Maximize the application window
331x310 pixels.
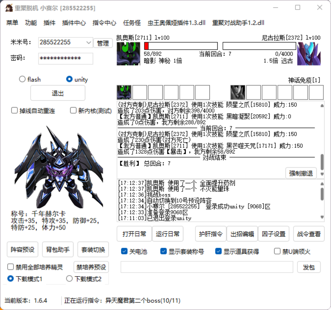coord(298,7)
